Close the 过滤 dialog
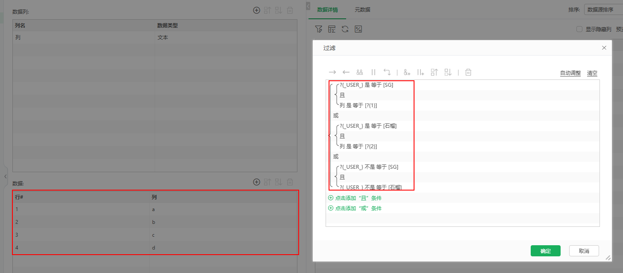 (x=604, y=48)
